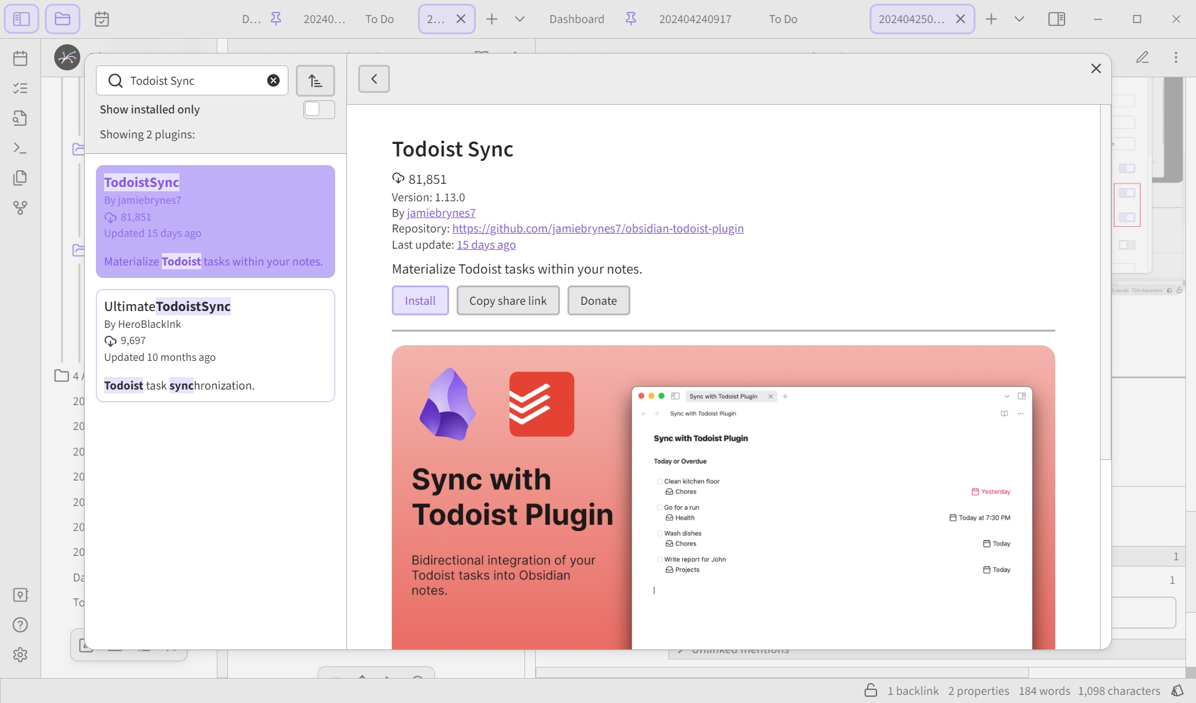Open graph view icon in ribbon

(x=21, y=208)
